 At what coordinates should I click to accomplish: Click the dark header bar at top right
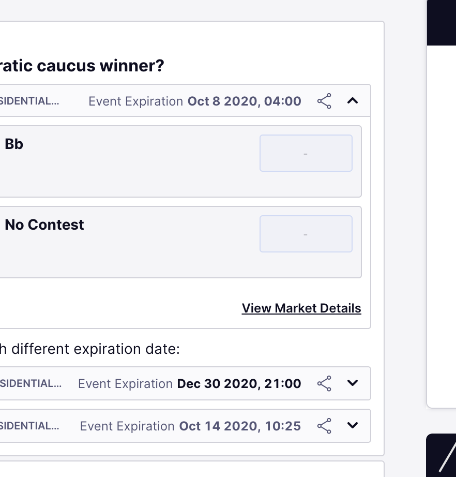pos(441,23)
